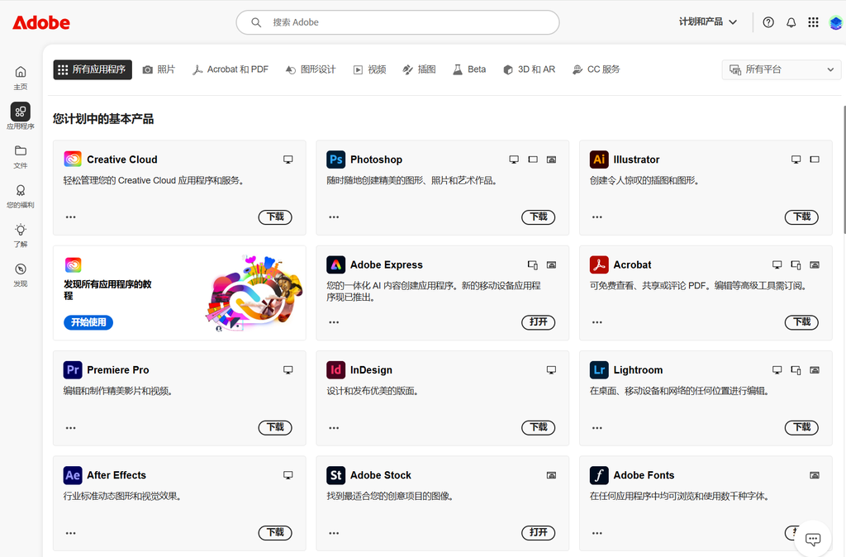Image resolution: width=846 pixels, height=557 pixels.
Task: Click the Acrobat app icon
Action: 599,264
